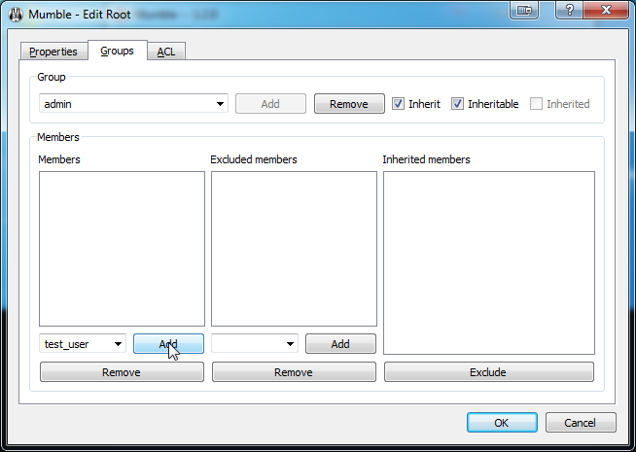636x452 pixels.
Task: Click inside the Excluded members list box
Action: (x=294, y=249)
